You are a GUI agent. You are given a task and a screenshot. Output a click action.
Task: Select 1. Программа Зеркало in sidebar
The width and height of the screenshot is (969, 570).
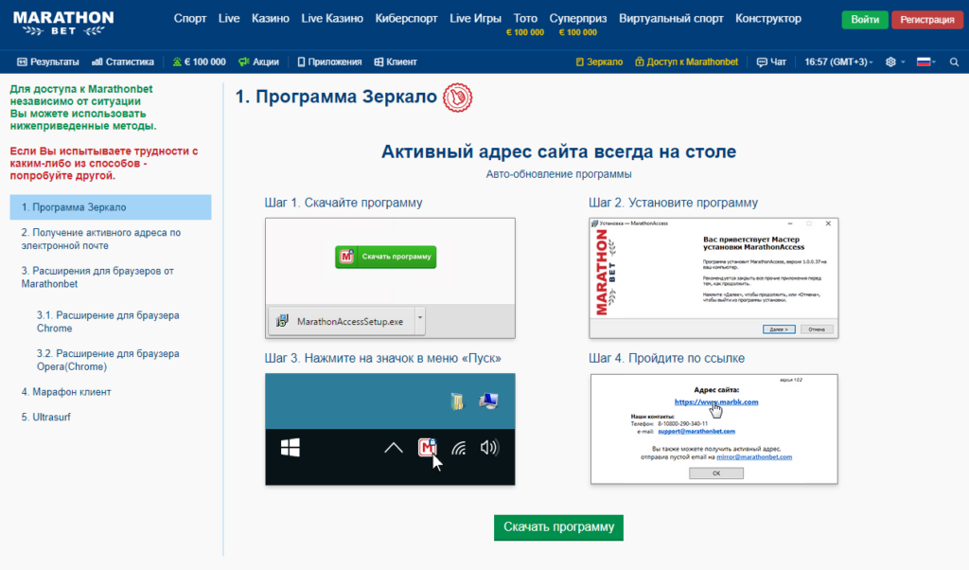coord(111,207)
